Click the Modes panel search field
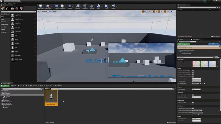Image resolution: width=221 pixels, height=124 pixels. pos(18,12)
